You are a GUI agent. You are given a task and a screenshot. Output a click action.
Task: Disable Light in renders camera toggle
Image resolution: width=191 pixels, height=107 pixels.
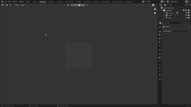(189, 18)
